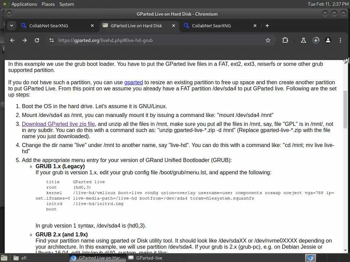
Task: Click the page vertical scrollbar thumb
Action: pos(345,109)
